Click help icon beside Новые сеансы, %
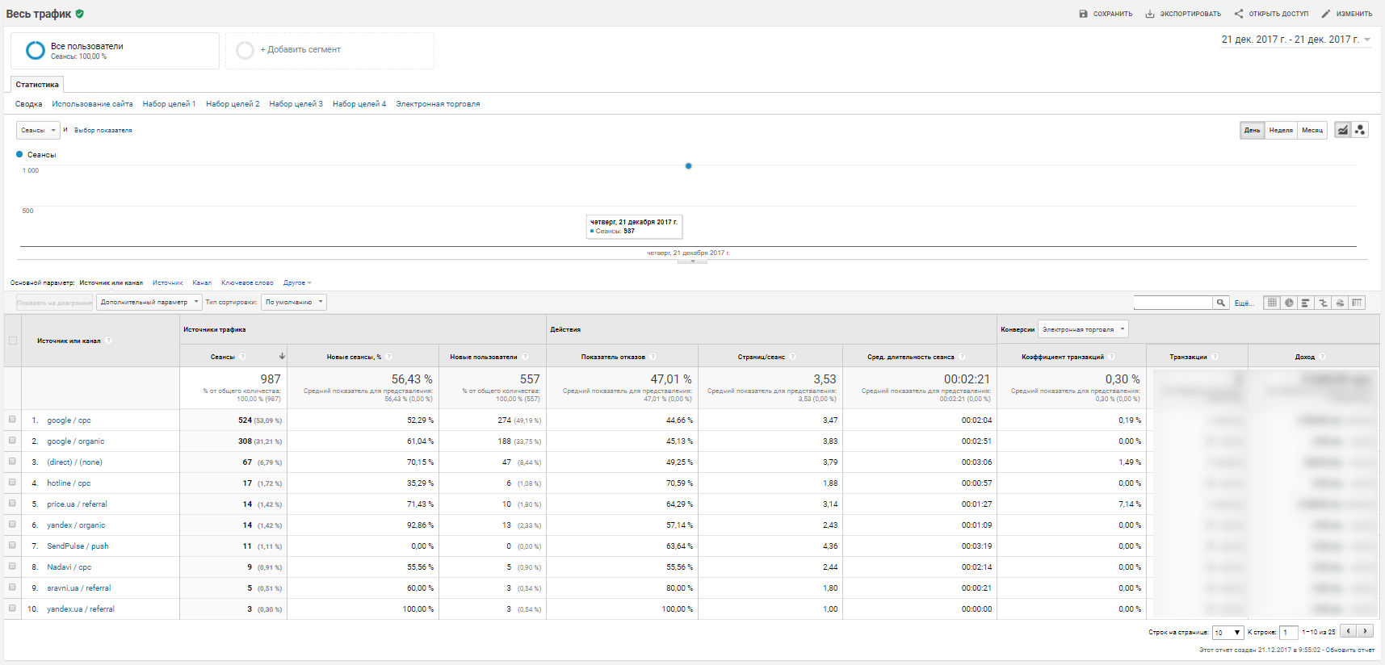This screenshot has height=665, width=1385. [388, 357]
